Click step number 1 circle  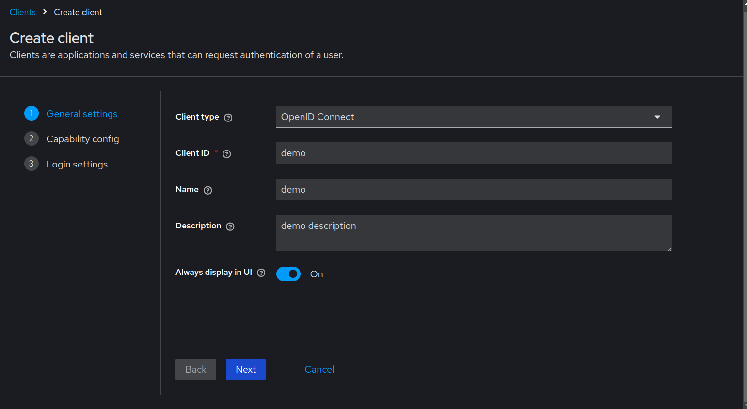point(32,113)
